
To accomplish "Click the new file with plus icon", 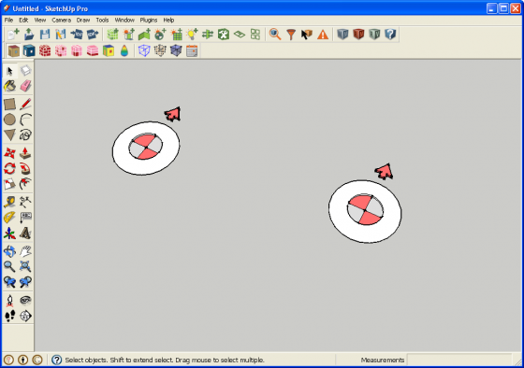I will pyautogui.click(x=13, y=34).
